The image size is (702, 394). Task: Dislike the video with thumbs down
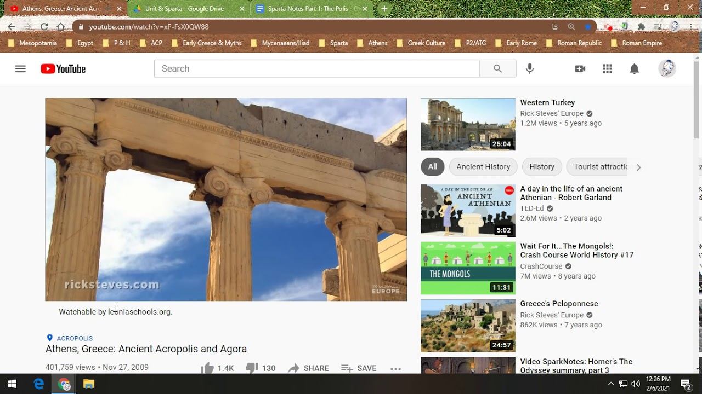coord(252,368)
